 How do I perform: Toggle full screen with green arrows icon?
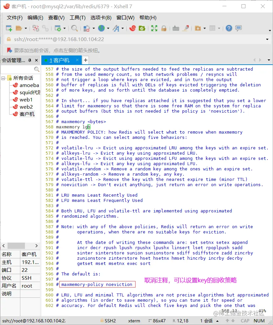point(154,28)
